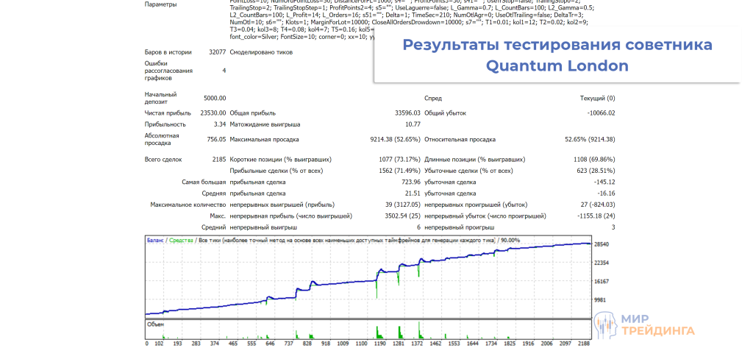Image resolution: width=753 pixels, height=348 pixels.
Task: Click the Всего сделок value 2185
Action: [218, 159]
